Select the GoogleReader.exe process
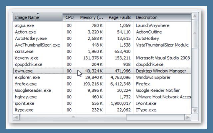213x133 pixels. (x=33, y=90)
